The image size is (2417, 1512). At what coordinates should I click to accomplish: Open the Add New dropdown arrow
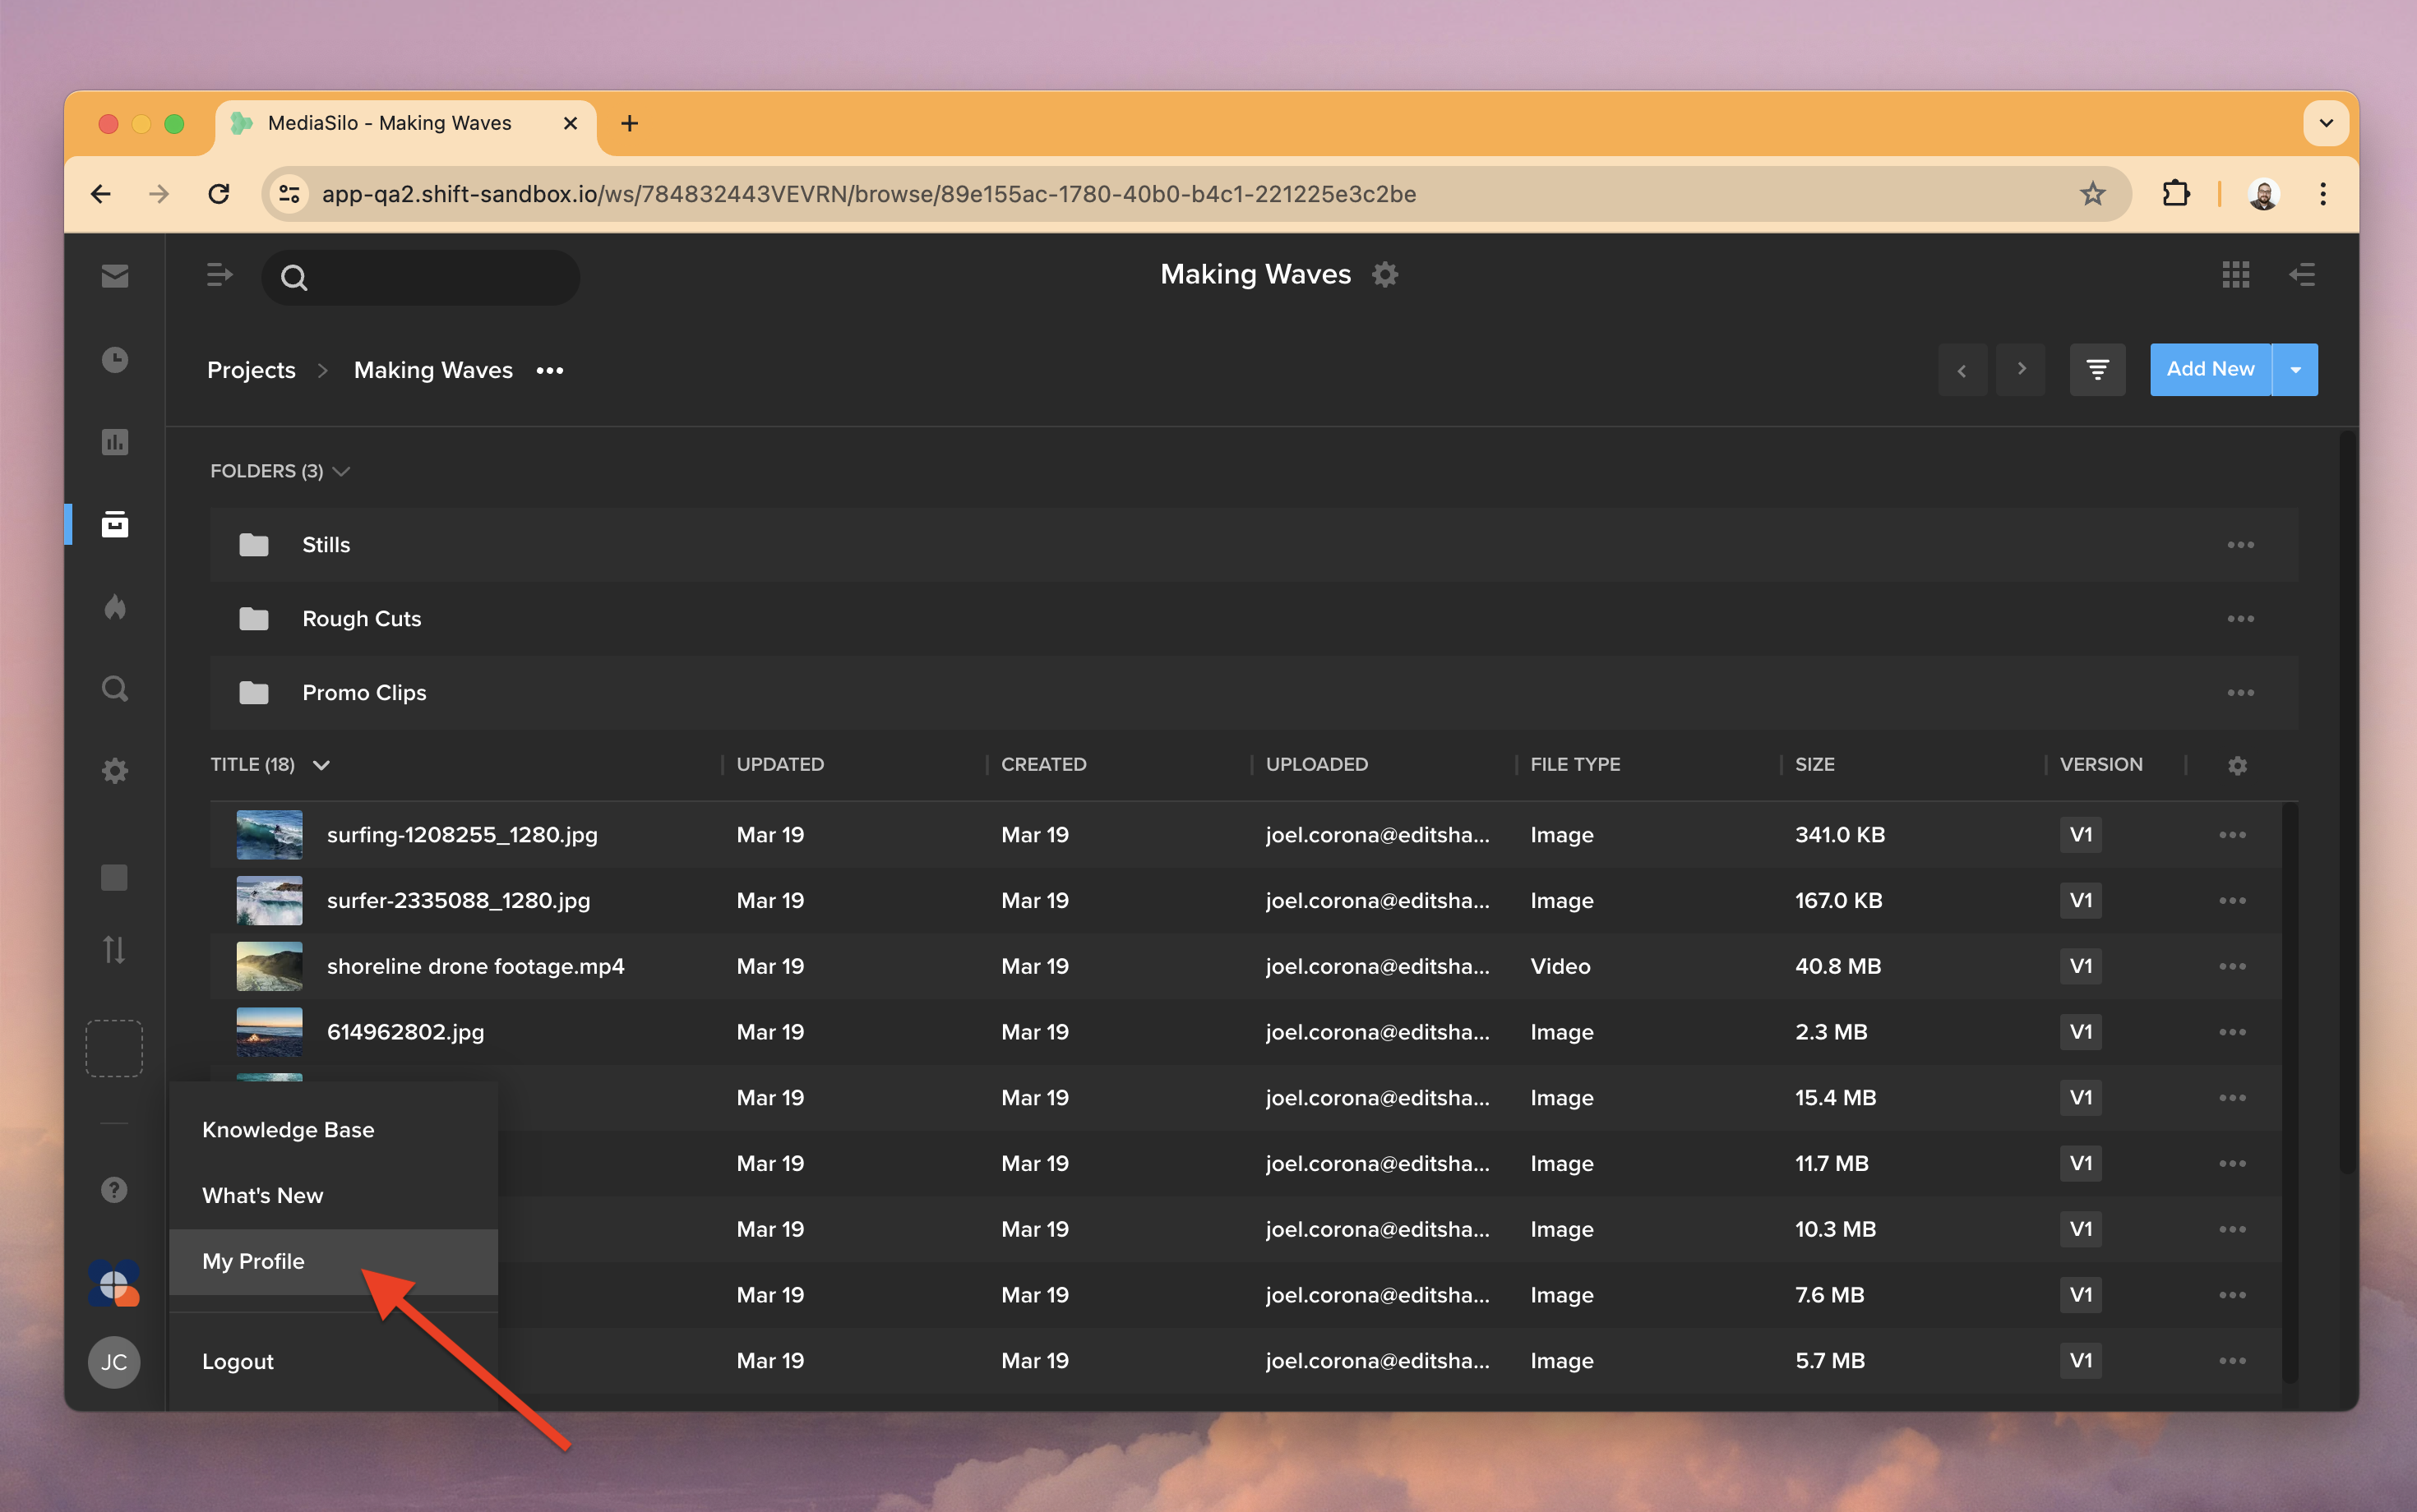tap(2295, 370)
